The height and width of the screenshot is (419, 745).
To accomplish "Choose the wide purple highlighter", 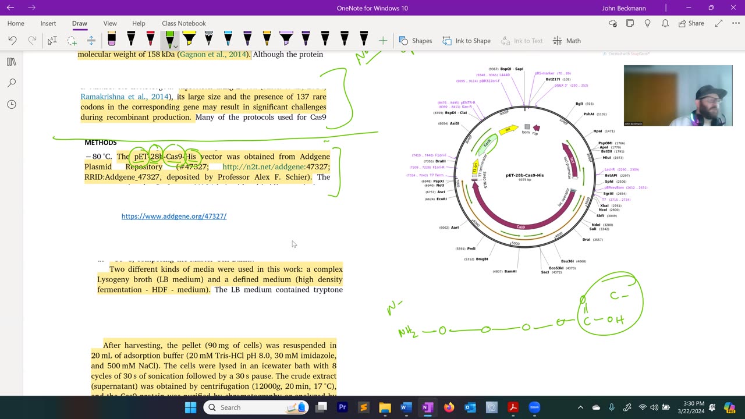I will tap(286, 39).
